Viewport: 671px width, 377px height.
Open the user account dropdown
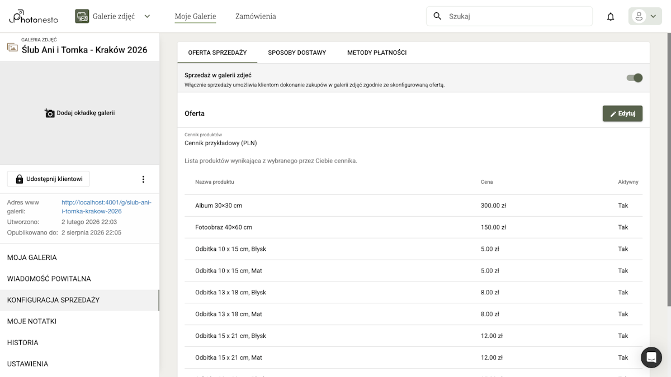645,17
